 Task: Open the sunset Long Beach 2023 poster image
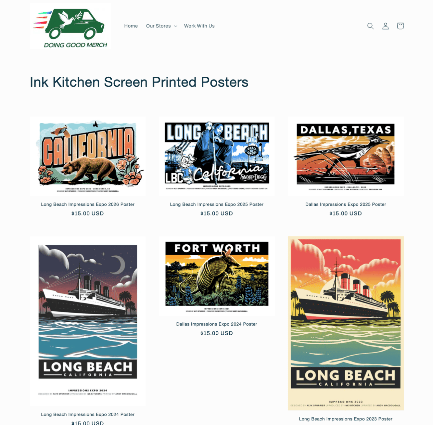tap(346, 323)
